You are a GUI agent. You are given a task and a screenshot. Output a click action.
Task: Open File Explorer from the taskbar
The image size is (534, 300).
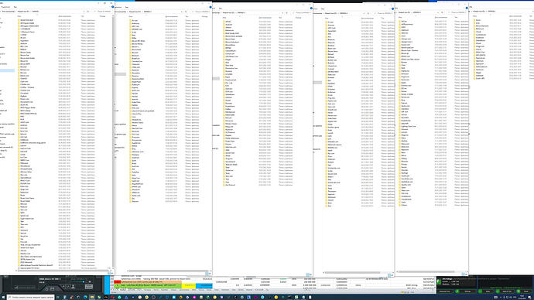(92, 297)
